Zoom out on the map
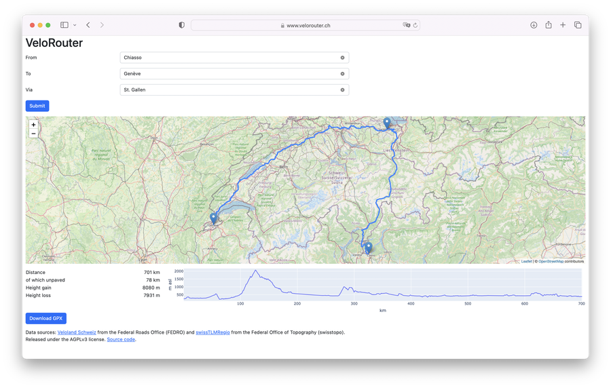Viewport: 611px width, 388px height. (33, 134)
